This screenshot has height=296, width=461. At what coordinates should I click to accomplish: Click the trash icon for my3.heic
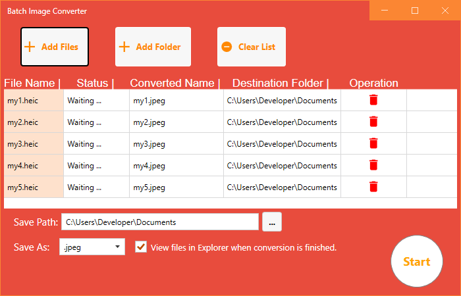point(373,143)
